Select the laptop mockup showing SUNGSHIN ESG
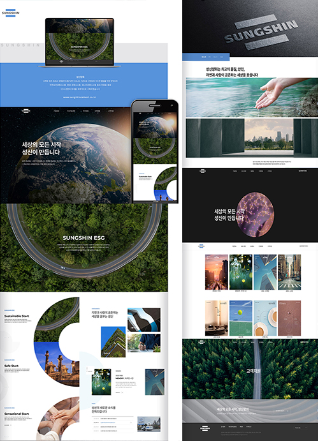Viewport: 318px width, 441px height. point(80,42)
